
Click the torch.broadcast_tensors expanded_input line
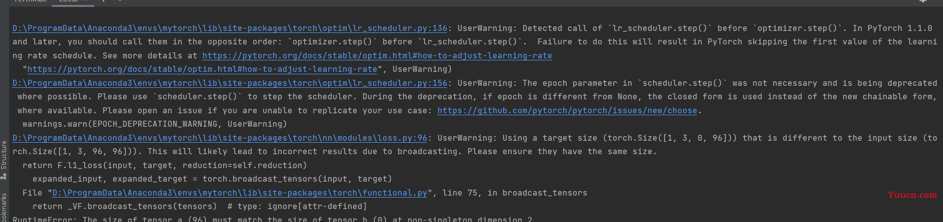212,179
